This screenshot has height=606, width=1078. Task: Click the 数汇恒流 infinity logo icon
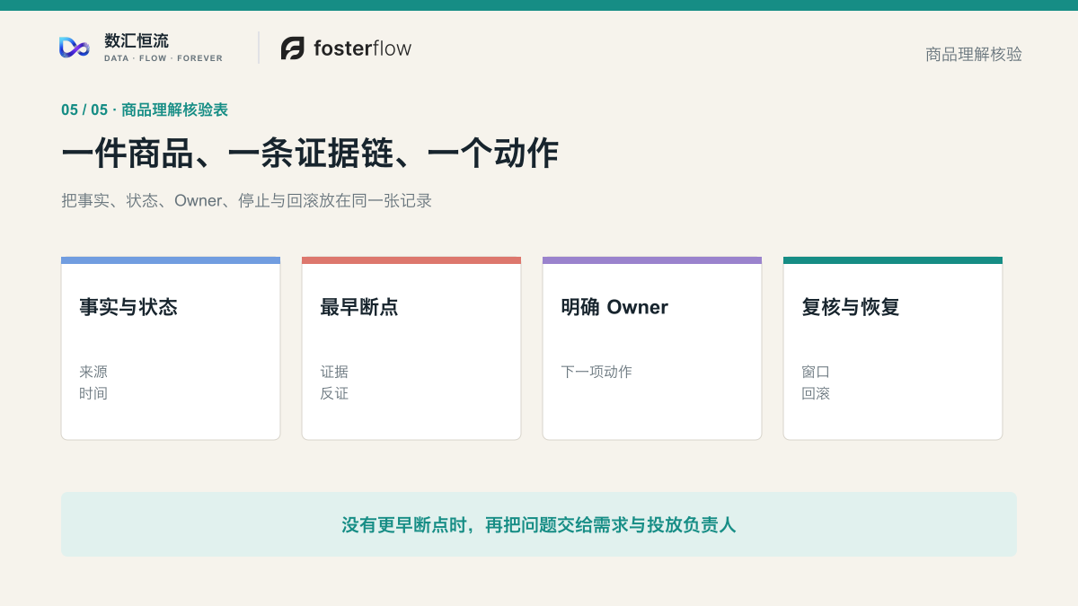pyautogui.click(x=75, y=48)
